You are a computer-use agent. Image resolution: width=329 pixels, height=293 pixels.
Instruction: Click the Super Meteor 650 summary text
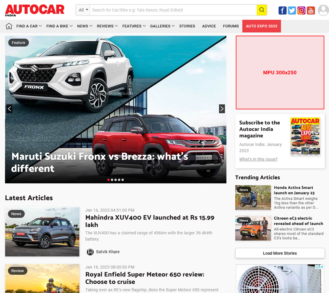(x=152, y=290)
